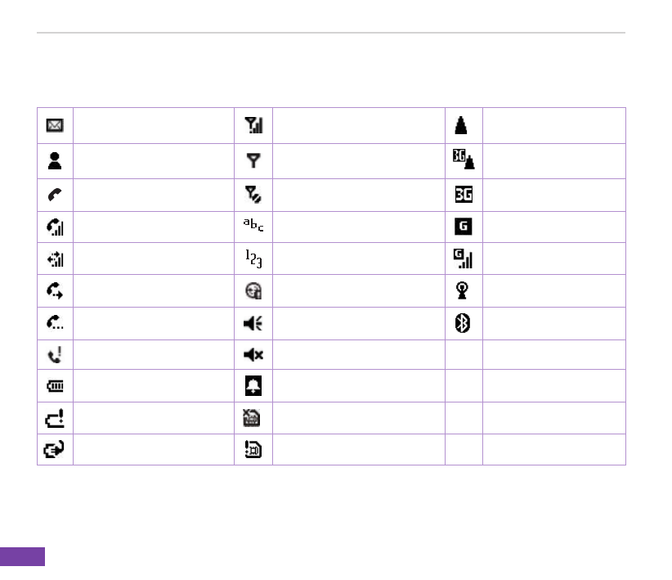Click the person silhouette contact icon

click(56, 161)
